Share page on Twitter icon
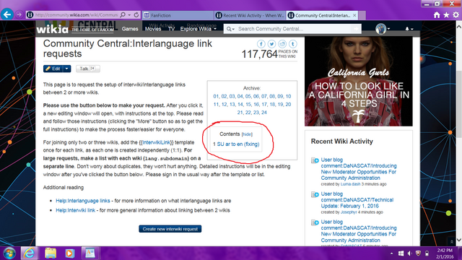 pos(271,44)
